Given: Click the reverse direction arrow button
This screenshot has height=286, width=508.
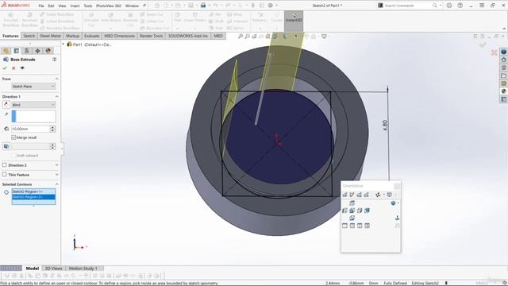Looking at the screenshot, I should click(6, 104).
